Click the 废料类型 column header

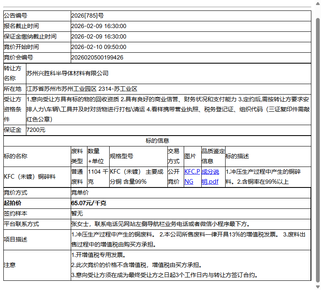tap(79, 157)
